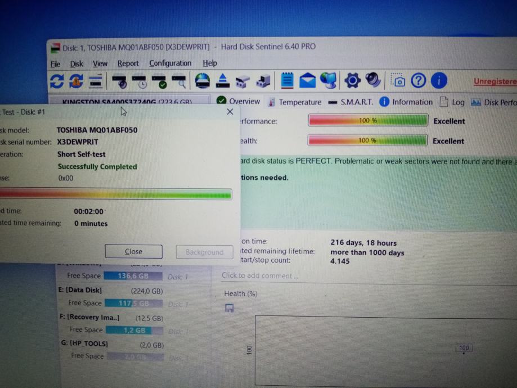Open the Help menu

(210, 63)
